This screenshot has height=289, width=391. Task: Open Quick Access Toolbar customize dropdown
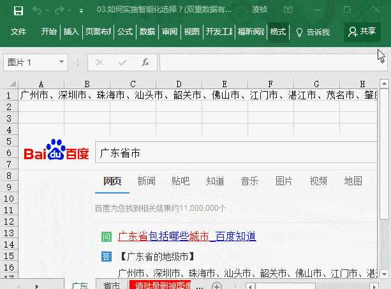[81, 11]
